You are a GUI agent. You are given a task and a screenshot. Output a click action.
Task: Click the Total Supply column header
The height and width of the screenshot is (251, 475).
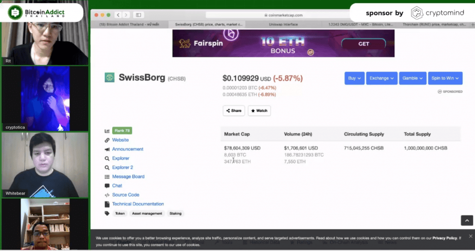[x=417, y=134]
